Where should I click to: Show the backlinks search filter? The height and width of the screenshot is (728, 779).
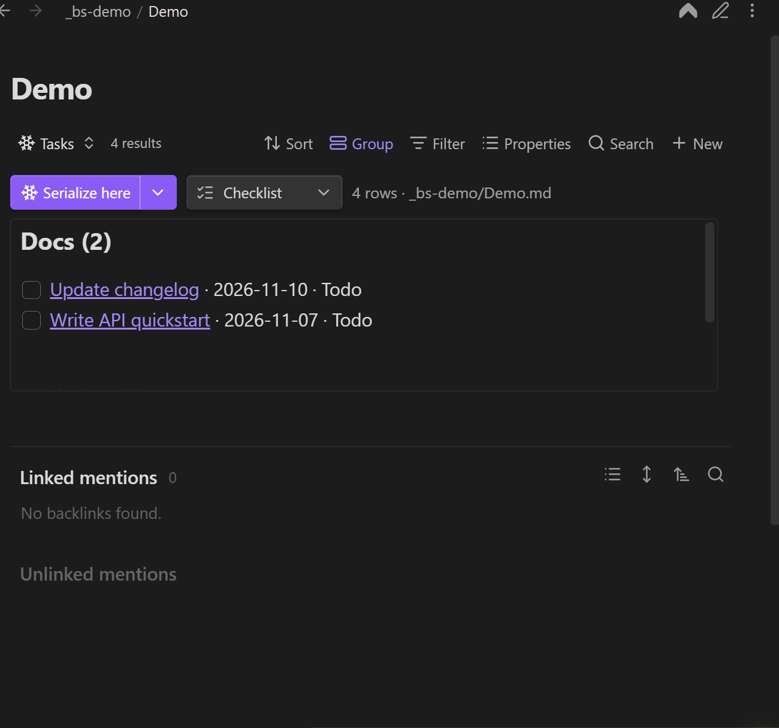[x=715, y=475]
